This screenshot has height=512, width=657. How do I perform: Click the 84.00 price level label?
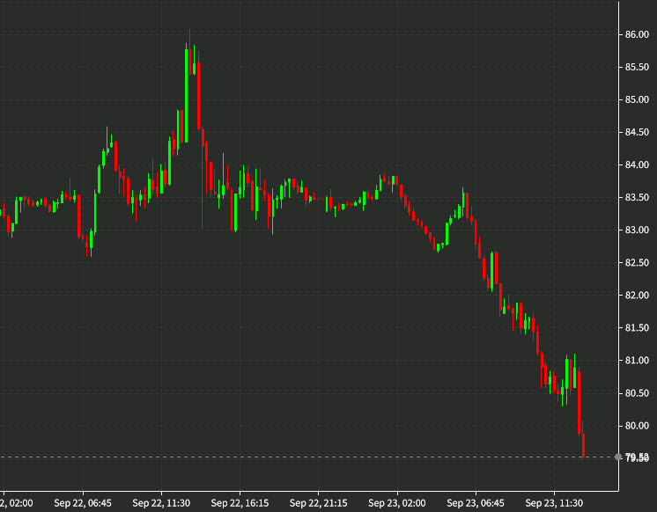click(x=637, y=165)
